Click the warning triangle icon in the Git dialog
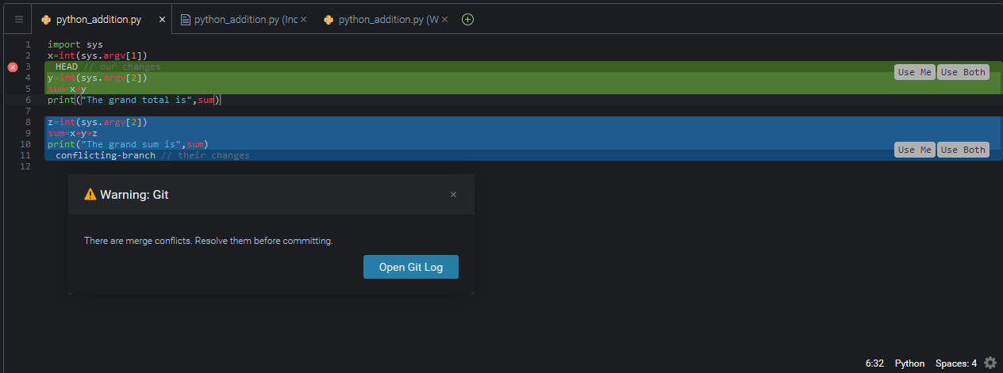 click(90, 195)
